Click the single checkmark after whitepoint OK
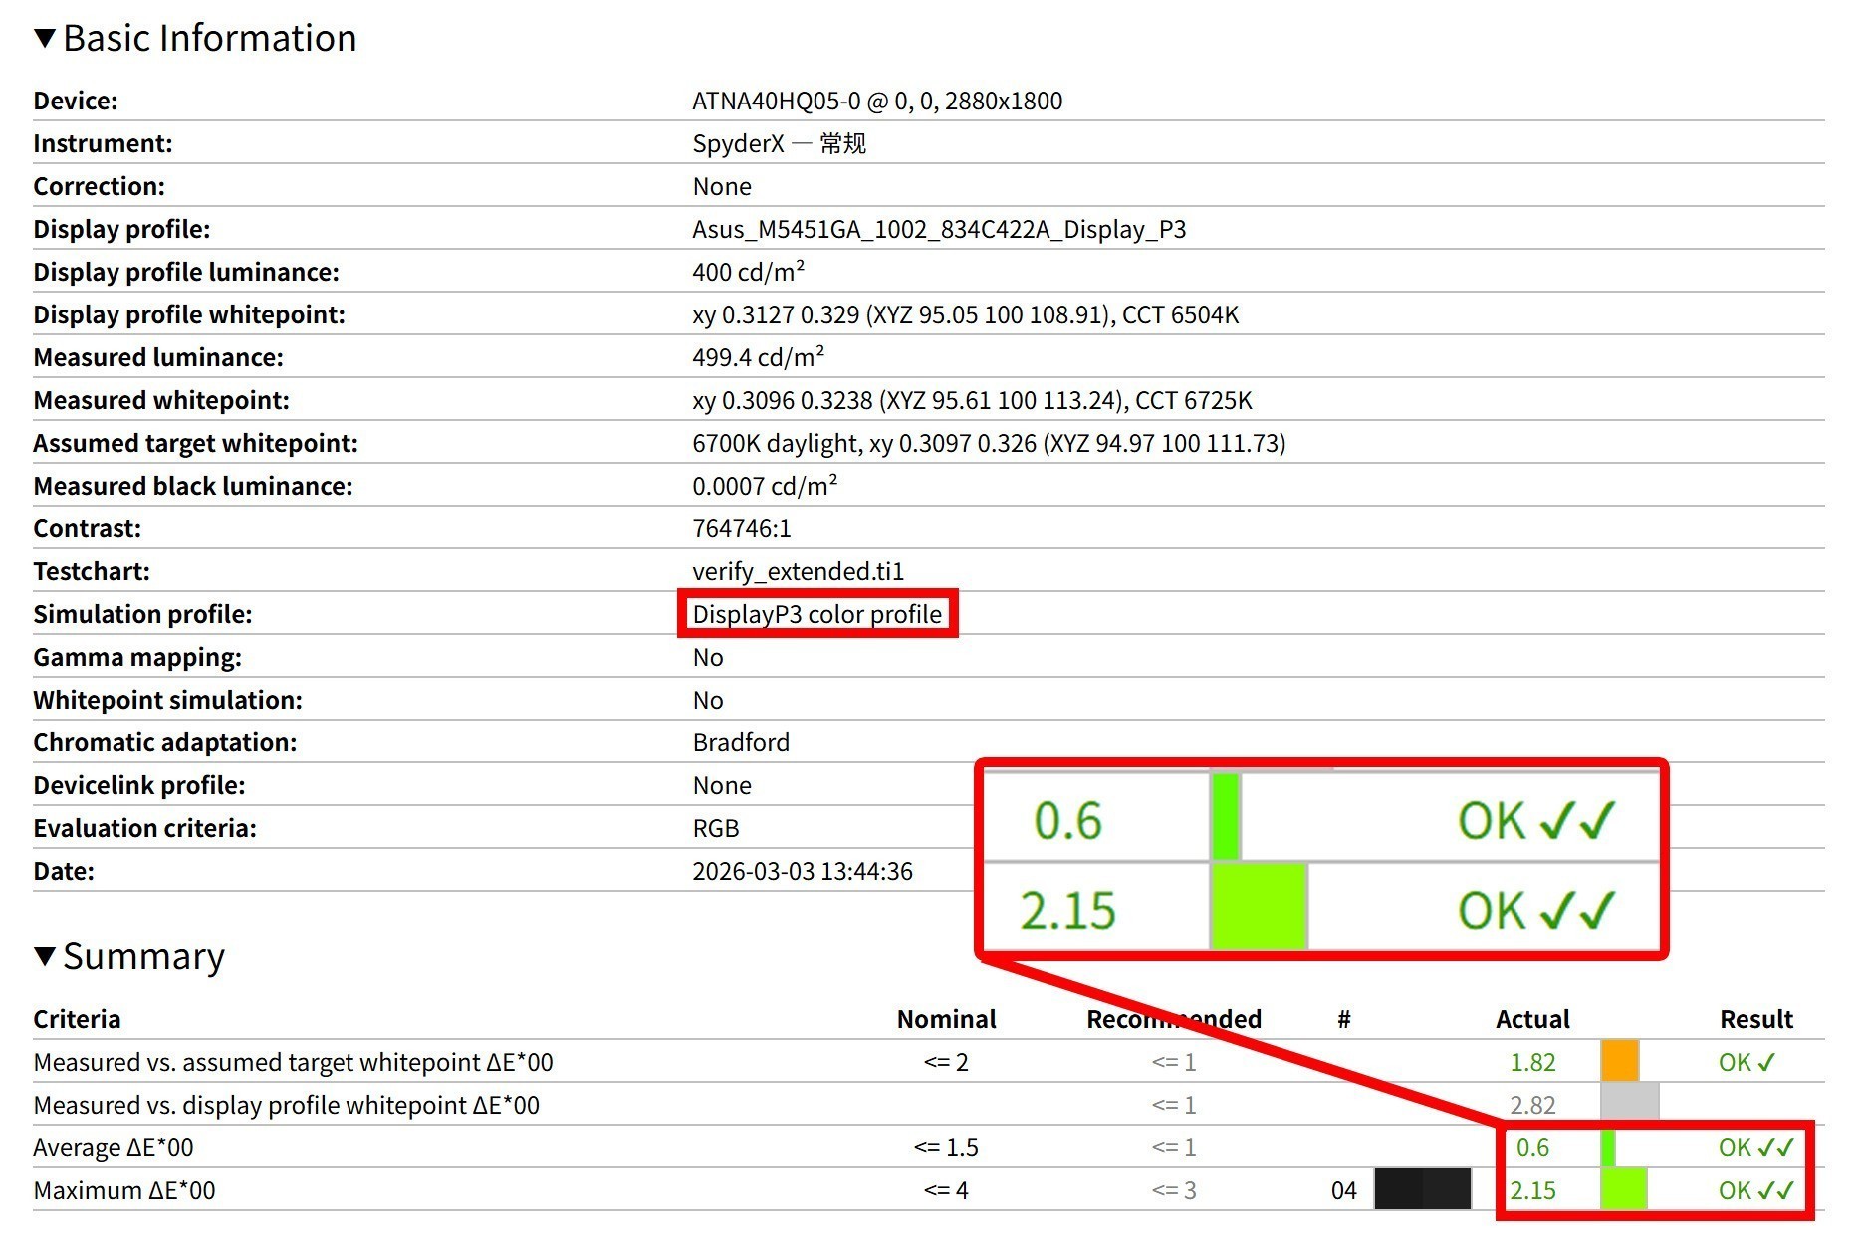1864x1242 pixels. pos(1766,1063)
